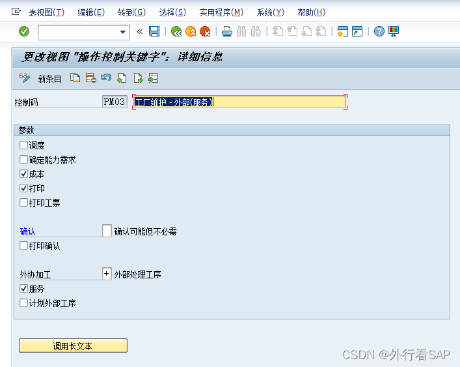Click the Previous Entry icon

[x=122, y=78]
